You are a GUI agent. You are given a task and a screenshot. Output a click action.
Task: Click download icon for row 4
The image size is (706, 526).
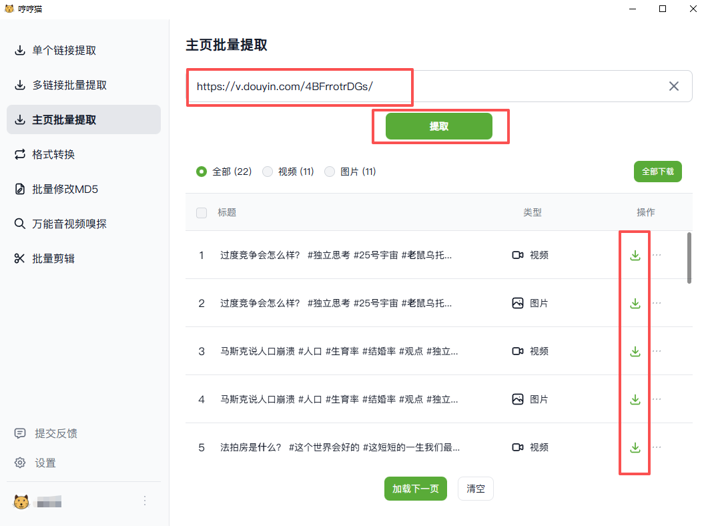coord(635,399)
